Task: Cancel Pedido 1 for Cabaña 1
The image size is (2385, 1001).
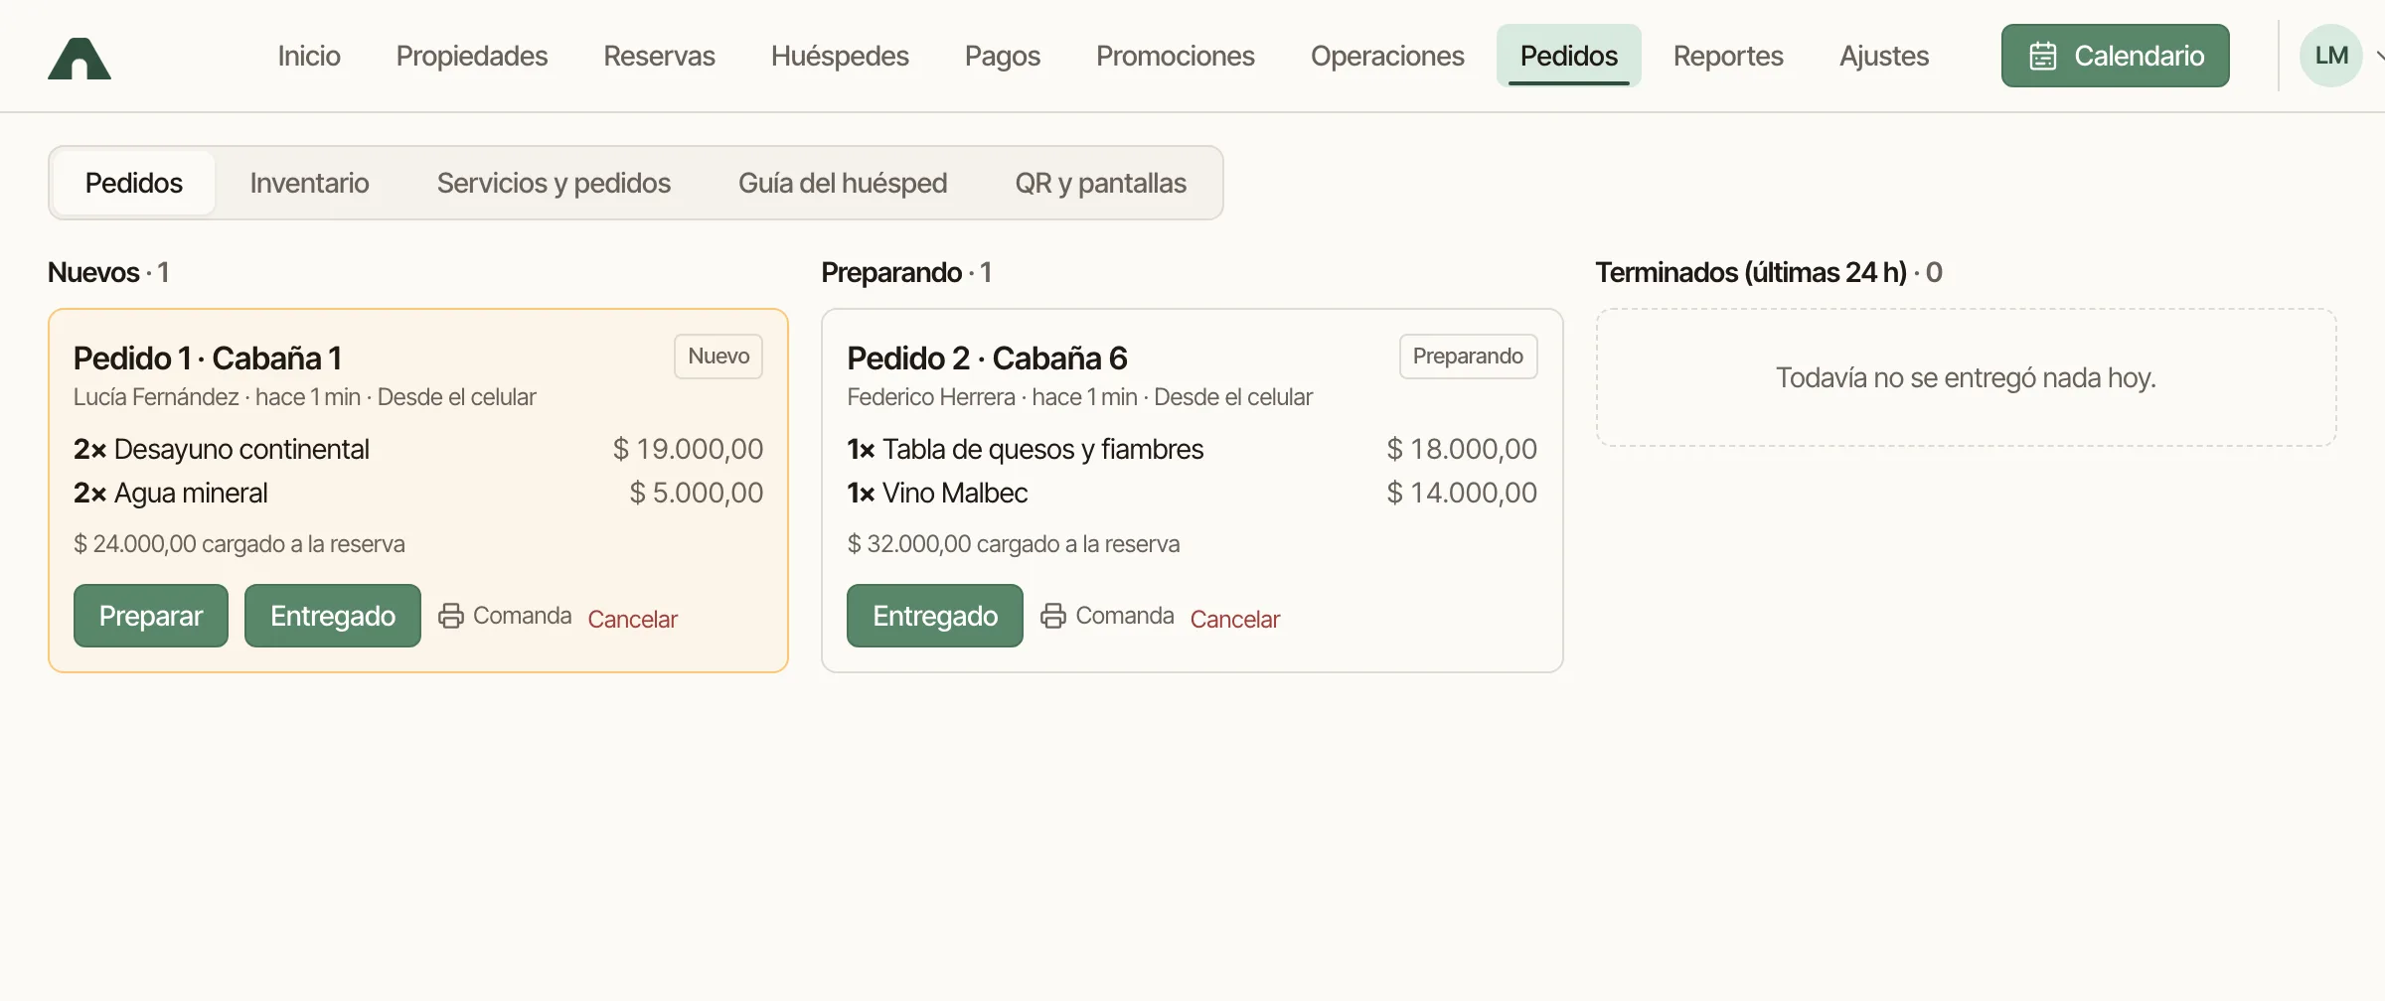Action: pyautogui.click(x=632, y=619)
